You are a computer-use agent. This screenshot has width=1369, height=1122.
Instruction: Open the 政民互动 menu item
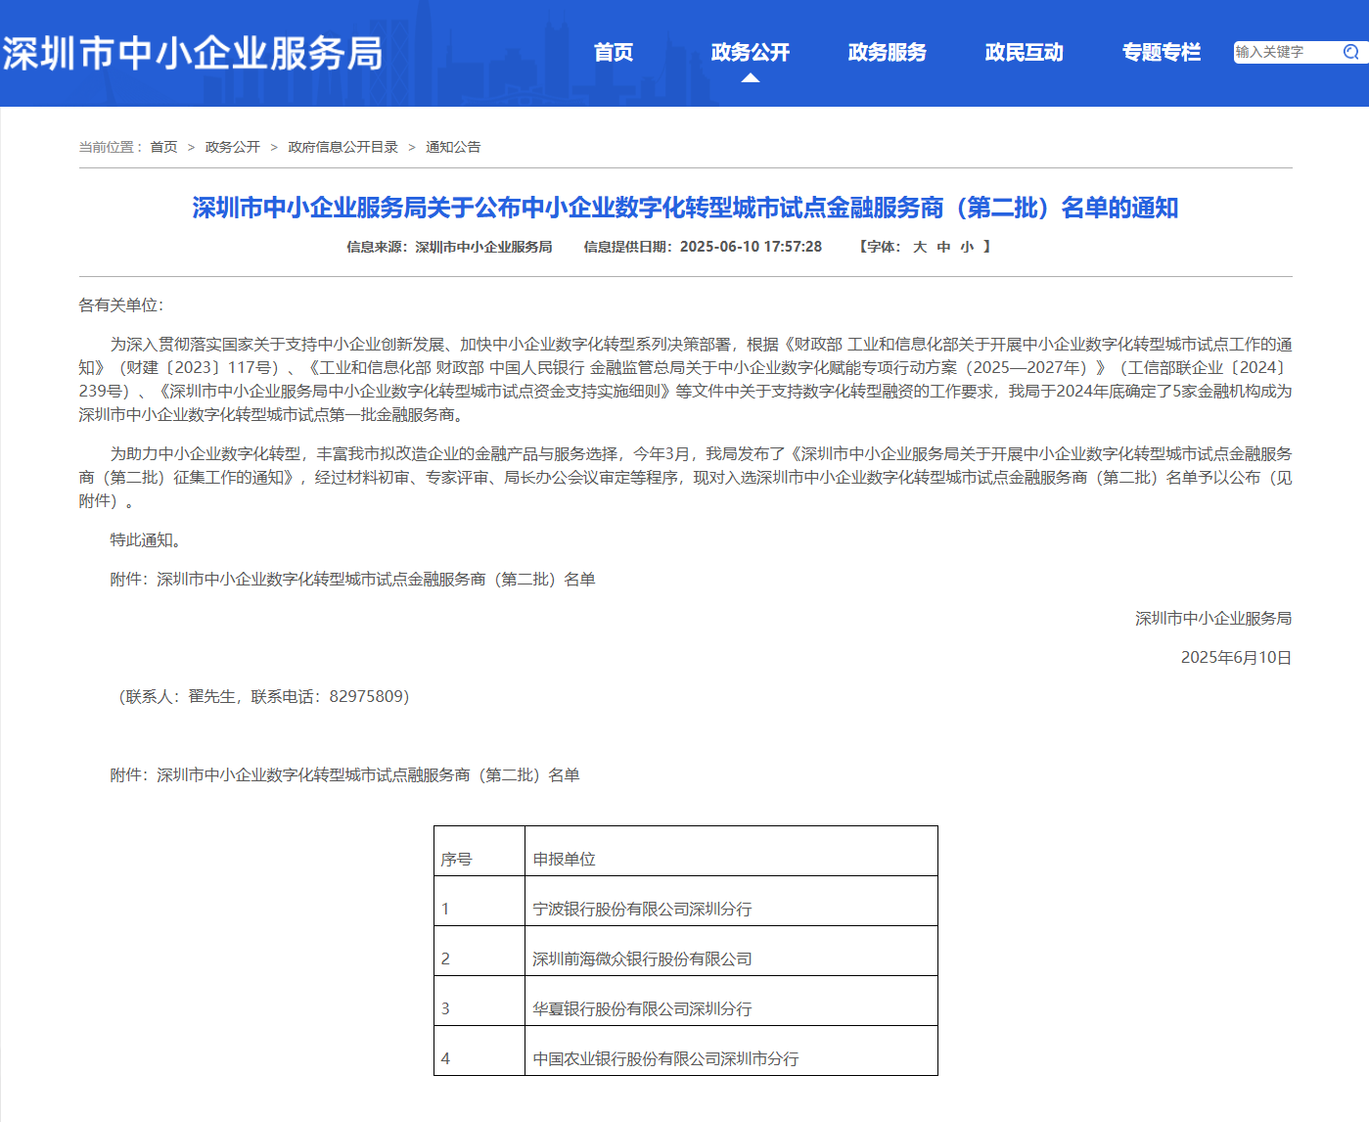click(1024, 52)
